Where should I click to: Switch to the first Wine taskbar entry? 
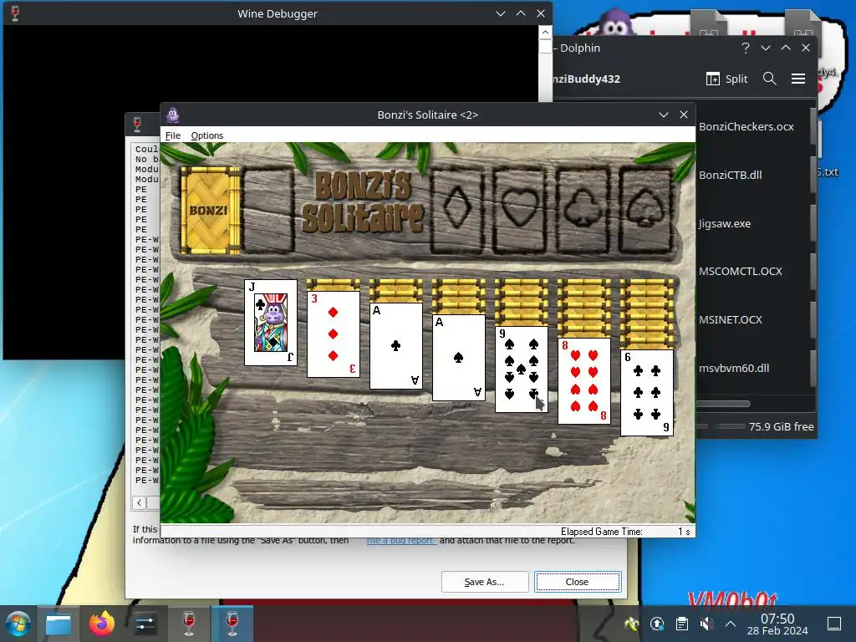tap(189, 624)
